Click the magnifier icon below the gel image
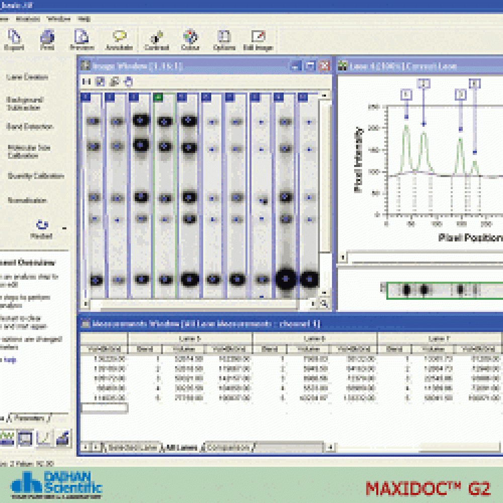The height and width of the screenshot is (503, 503). (324, 304)
